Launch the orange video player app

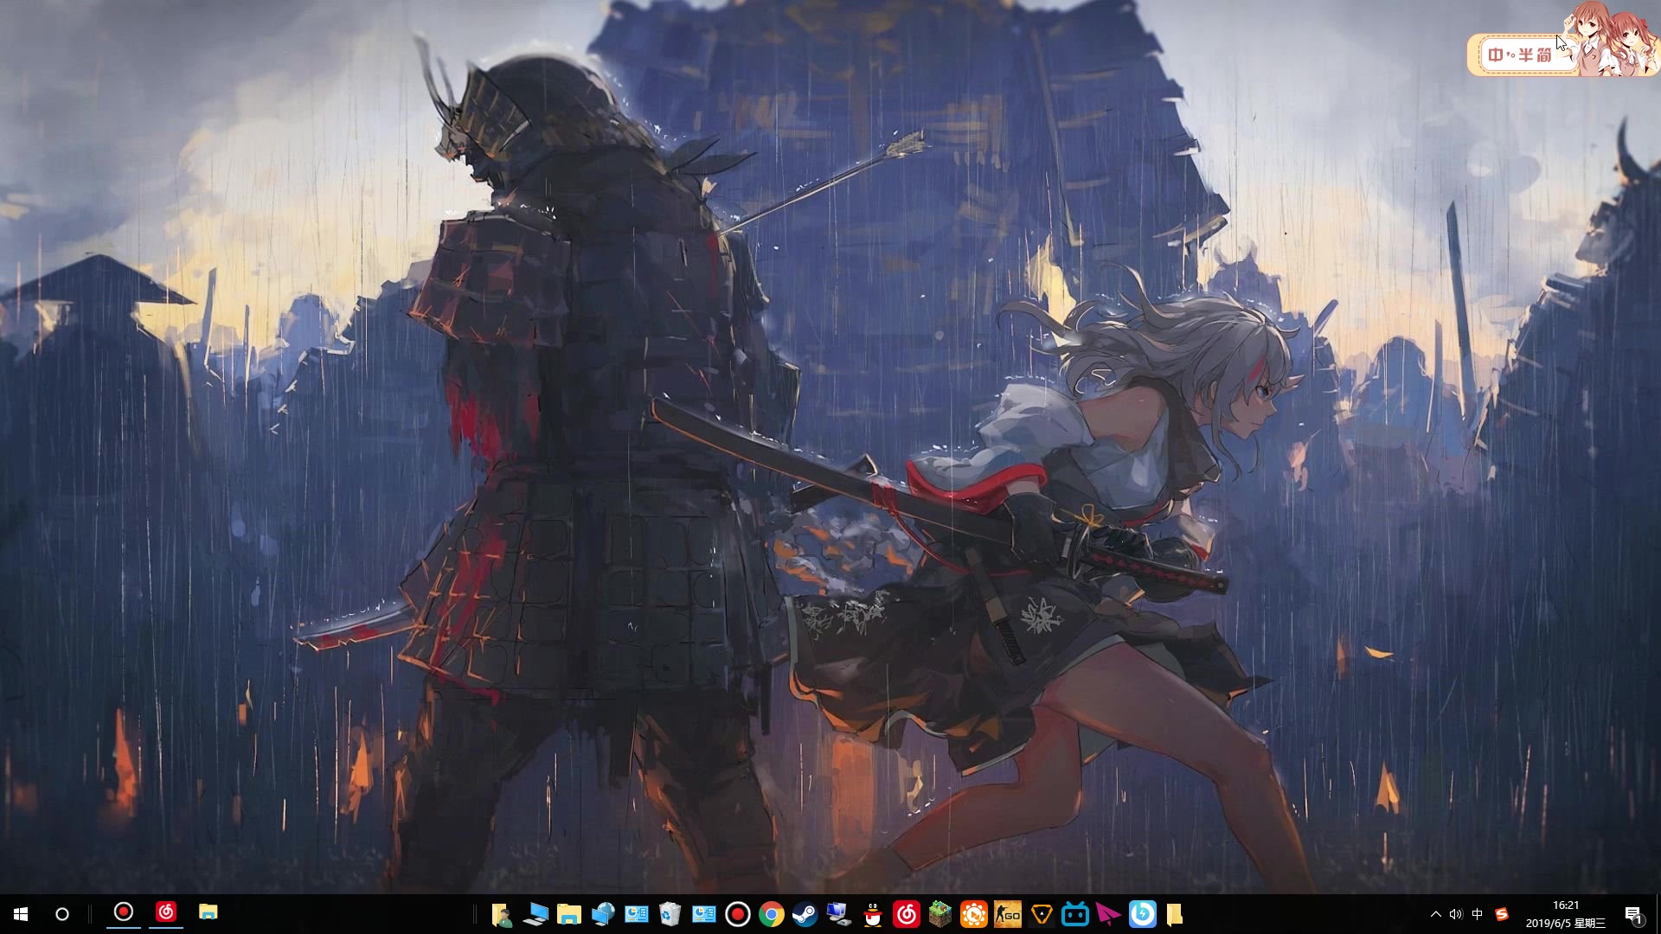point(973,914)
